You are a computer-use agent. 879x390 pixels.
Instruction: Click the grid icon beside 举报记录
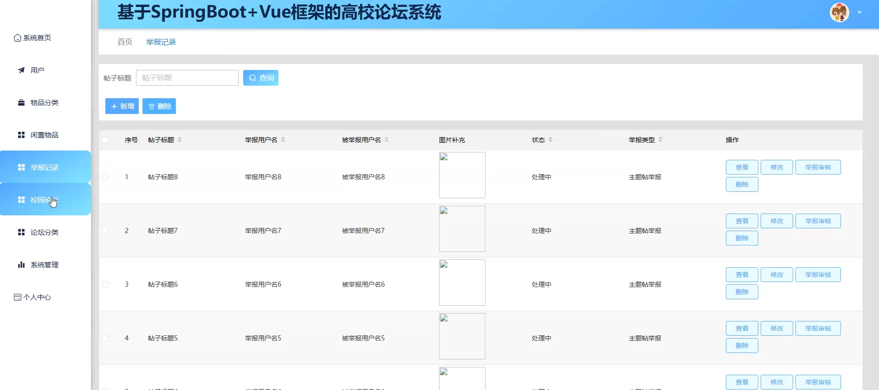click(x=21, y=167)
